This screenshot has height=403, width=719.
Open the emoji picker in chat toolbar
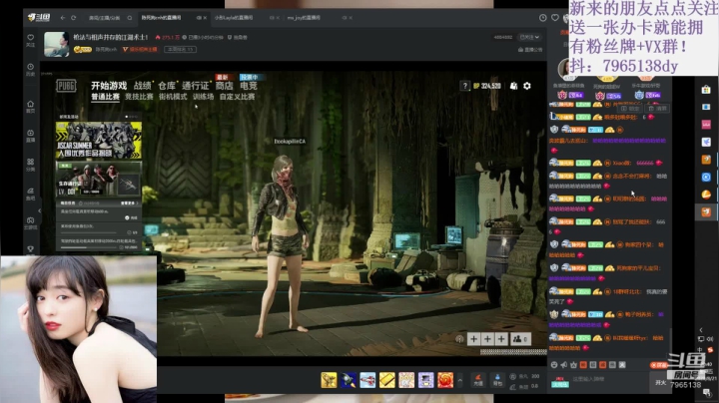(554, 365)
